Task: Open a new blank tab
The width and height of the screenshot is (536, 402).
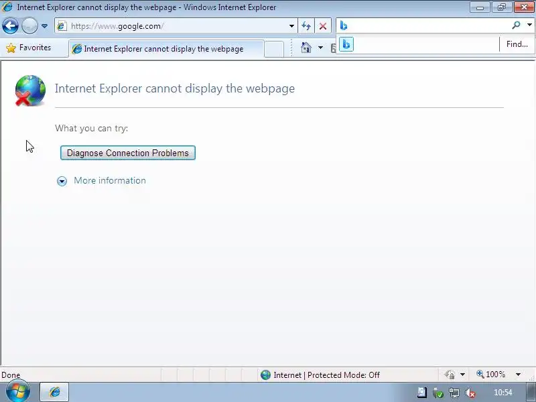Action: point(274,49)
